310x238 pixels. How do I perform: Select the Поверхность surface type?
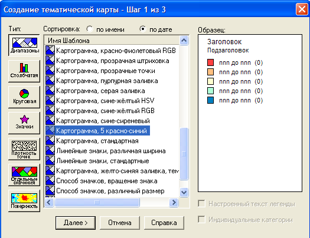point(24,201)
